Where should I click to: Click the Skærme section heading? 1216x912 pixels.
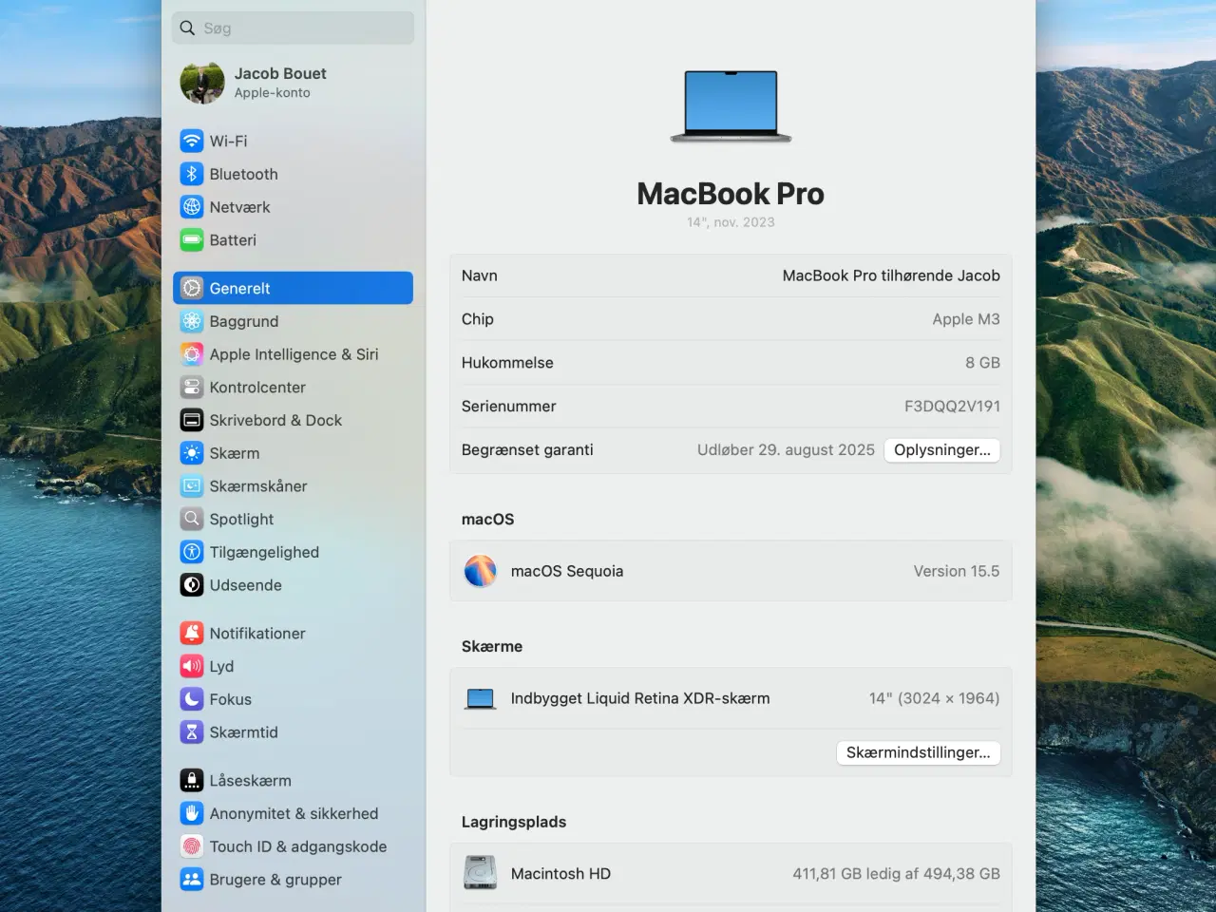coord(492,646)
